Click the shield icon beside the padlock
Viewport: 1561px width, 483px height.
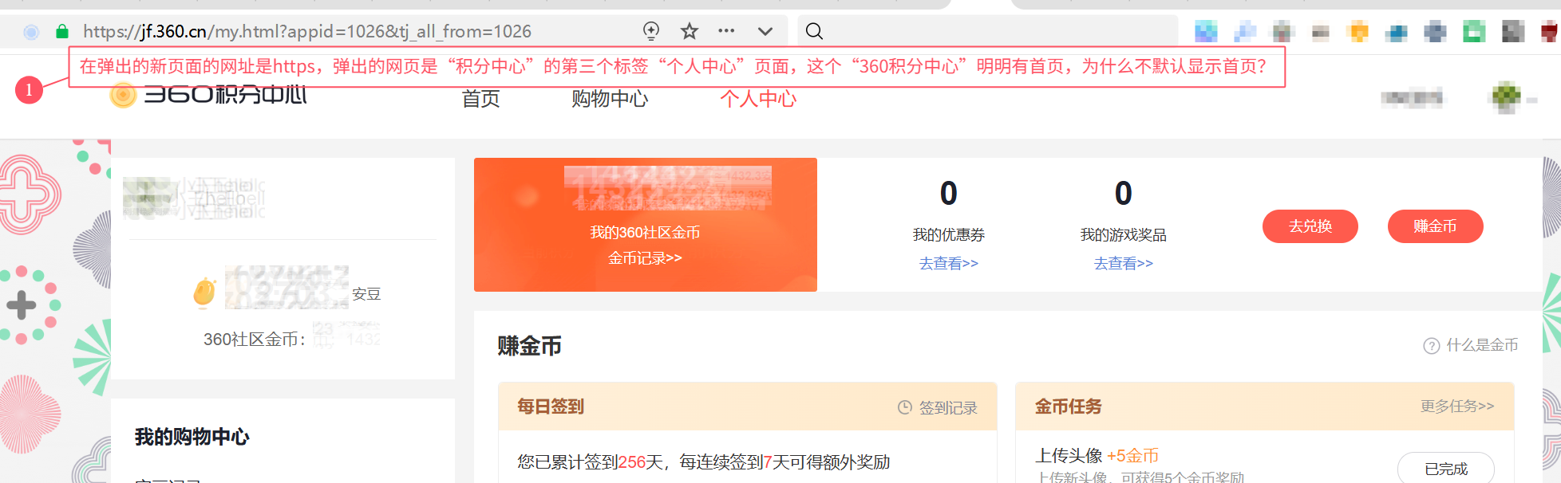pos(31,32)
